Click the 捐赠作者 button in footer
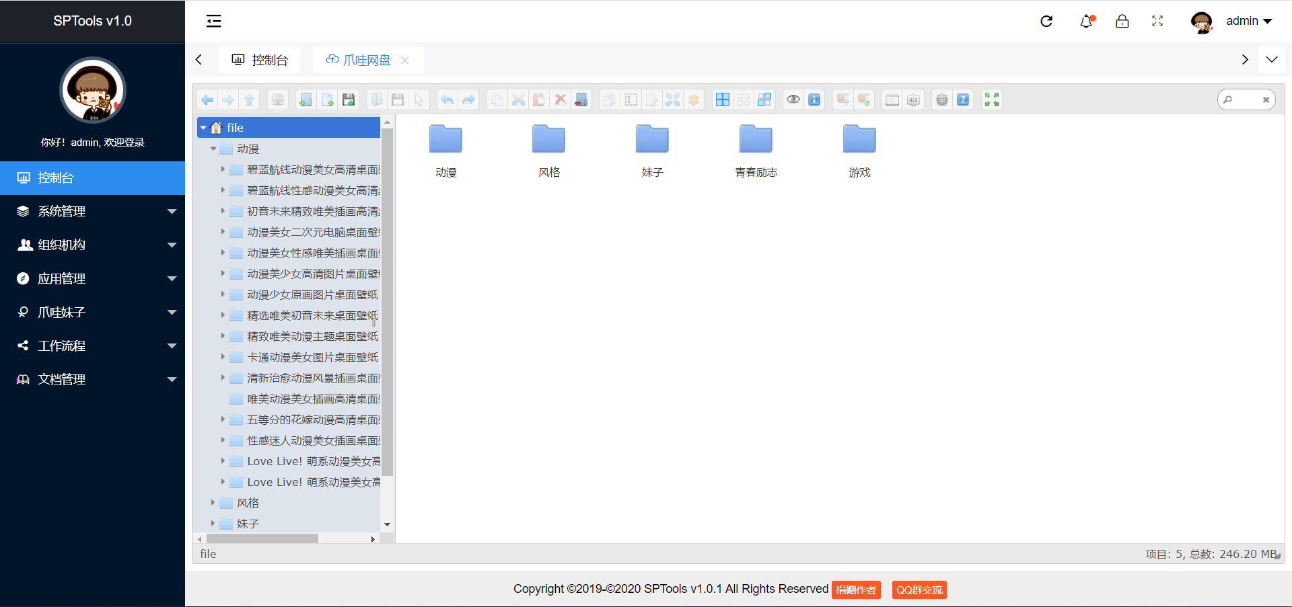 [855, 590]
